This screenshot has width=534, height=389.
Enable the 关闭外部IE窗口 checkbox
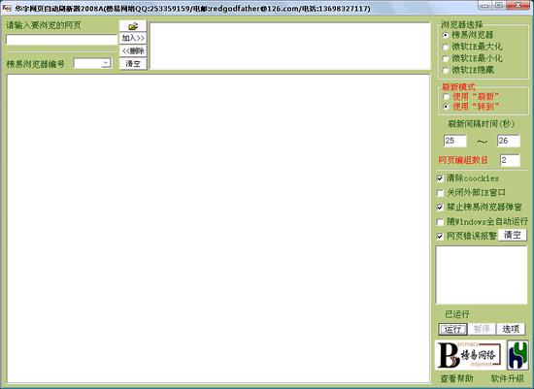point(440,193)
